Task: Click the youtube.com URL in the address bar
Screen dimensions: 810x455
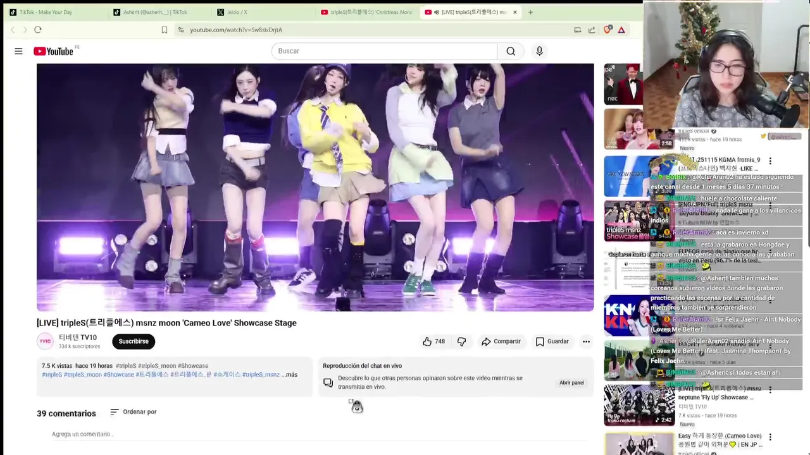Action: 236,30
